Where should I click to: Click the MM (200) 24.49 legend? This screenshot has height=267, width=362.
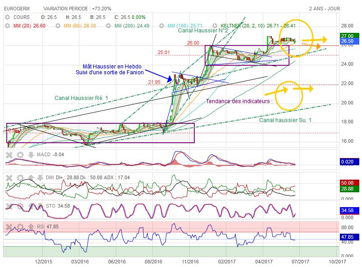pyautogui.click(x=132, y=26)
